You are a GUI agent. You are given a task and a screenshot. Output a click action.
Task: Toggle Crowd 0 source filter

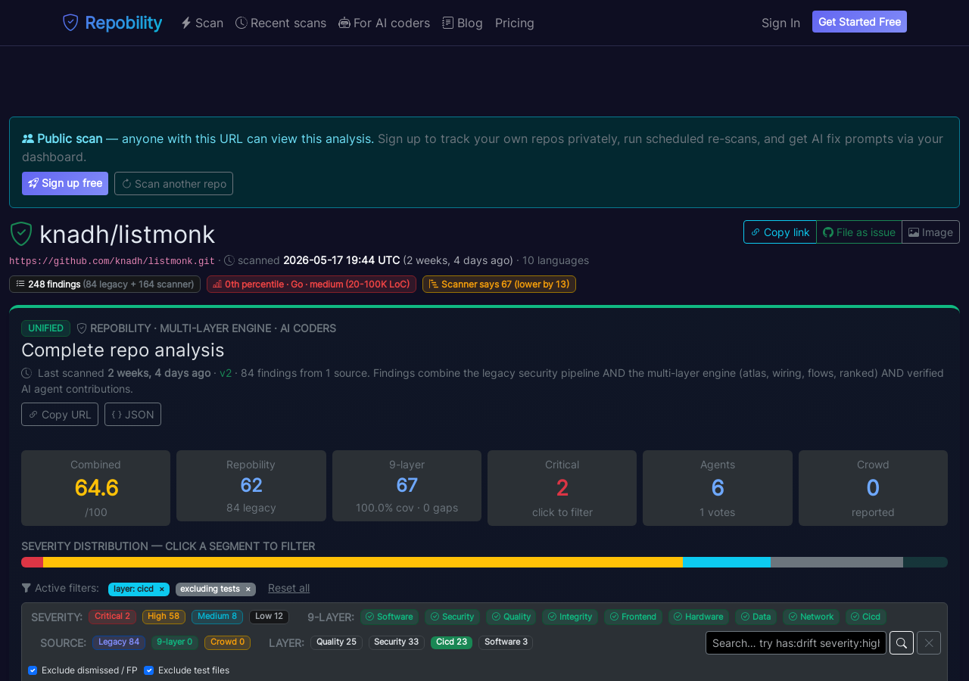227,642
